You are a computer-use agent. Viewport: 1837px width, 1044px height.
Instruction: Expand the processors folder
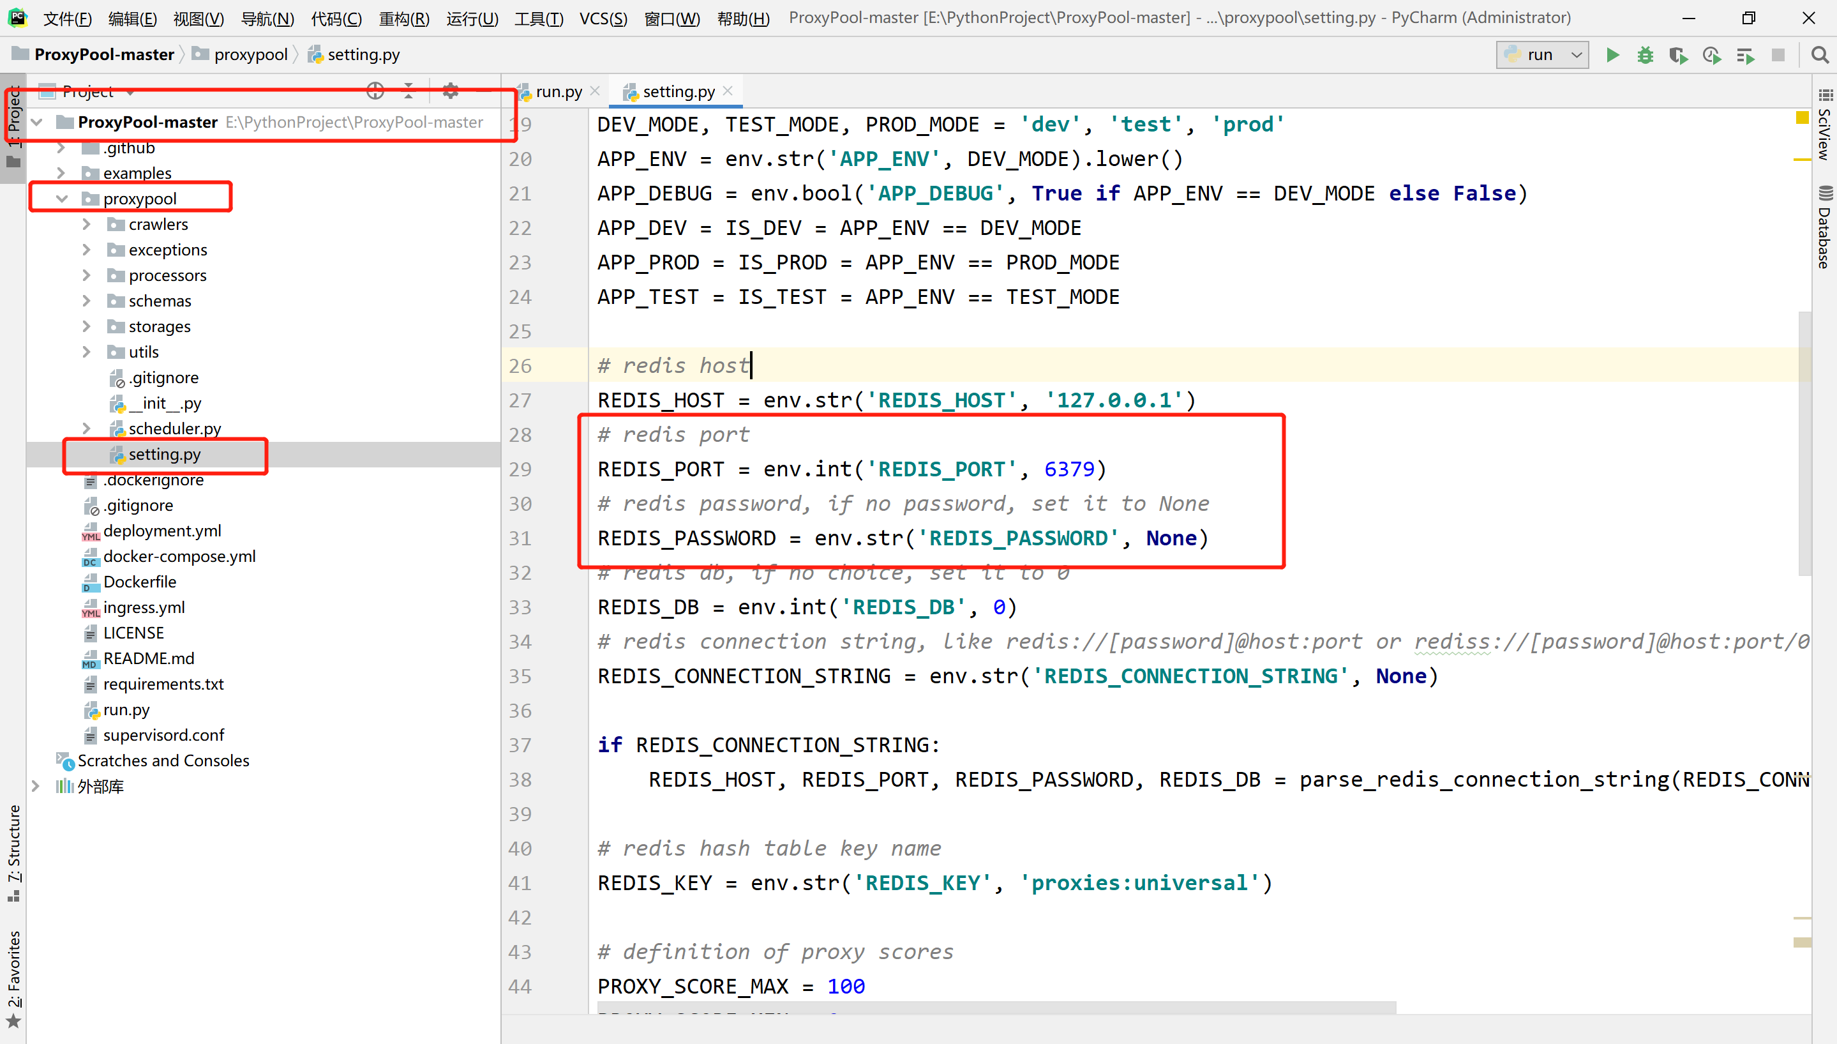[x=87, y=275]
